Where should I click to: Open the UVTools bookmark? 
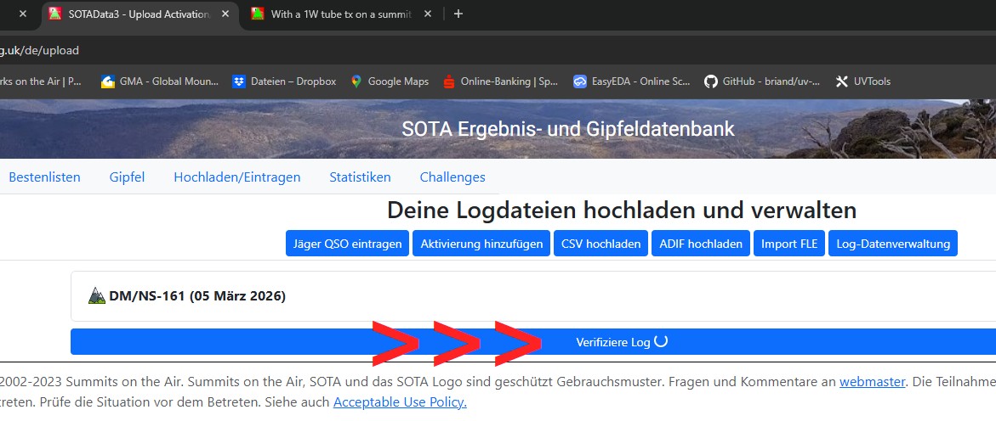(862, 81)
